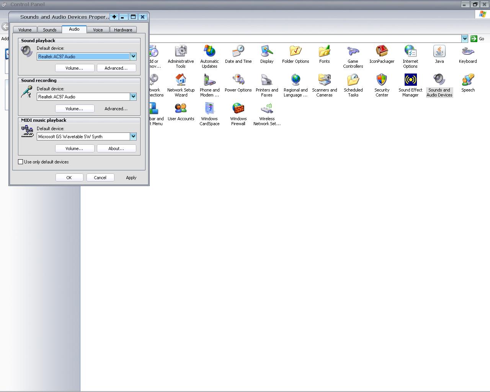Click the Apply button
This screenshot has height=392, width=490.
[131, 178]
